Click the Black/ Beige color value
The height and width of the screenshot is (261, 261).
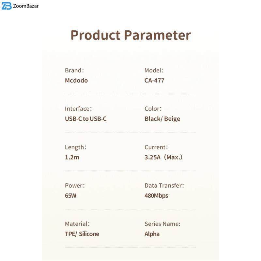tap(162, 119)
